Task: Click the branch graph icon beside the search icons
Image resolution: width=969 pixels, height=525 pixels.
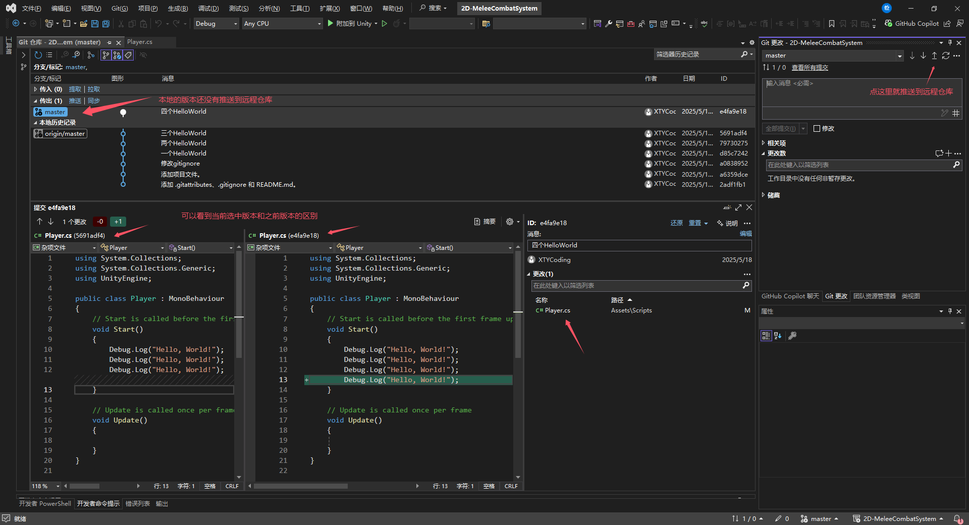Action: (91, 55)
